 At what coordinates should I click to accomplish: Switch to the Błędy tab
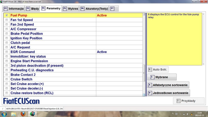(32, 9)
